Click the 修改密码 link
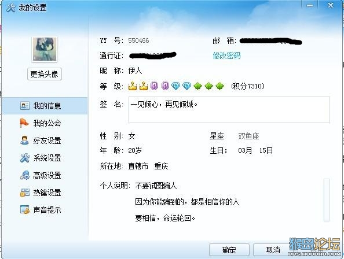 [226, 55]
